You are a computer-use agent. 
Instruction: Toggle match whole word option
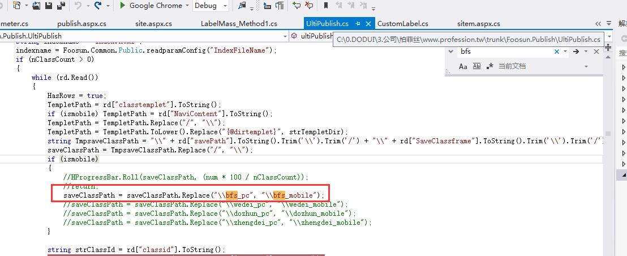[476, 66]
